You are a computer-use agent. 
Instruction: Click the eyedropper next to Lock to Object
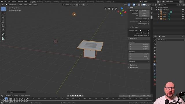click(x=148, y=31)
